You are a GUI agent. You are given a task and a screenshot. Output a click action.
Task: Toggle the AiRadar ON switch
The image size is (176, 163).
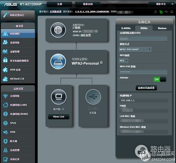tap(160, 79)
